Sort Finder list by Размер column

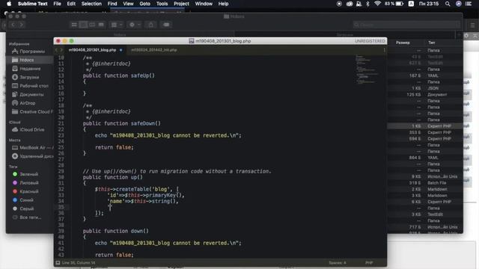pyautogui.click(x=403, y=43)
